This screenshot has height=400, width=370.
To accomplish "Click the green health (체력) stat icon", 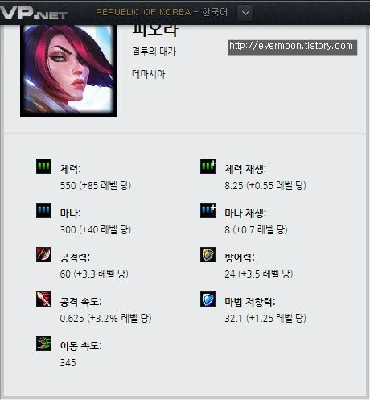I will 43,166.
